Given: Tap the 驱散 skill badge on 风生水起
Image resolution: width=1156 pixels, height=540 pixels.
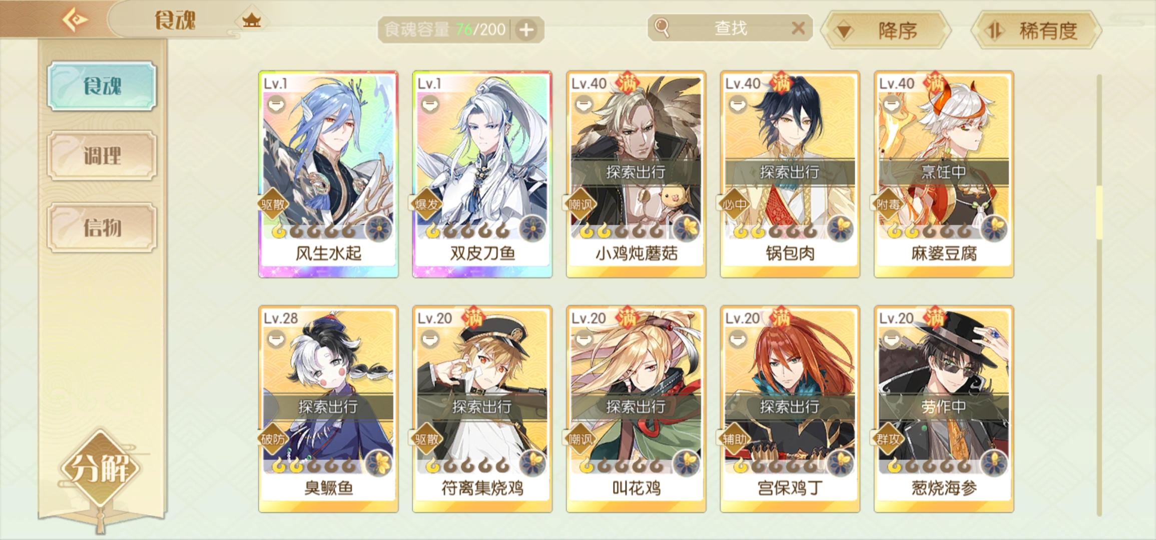Looking at the screenshot, I should pyautogui.click(x=273, y=204).
